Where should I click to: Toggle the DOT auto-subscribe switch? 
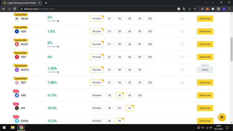pos(182,82)
